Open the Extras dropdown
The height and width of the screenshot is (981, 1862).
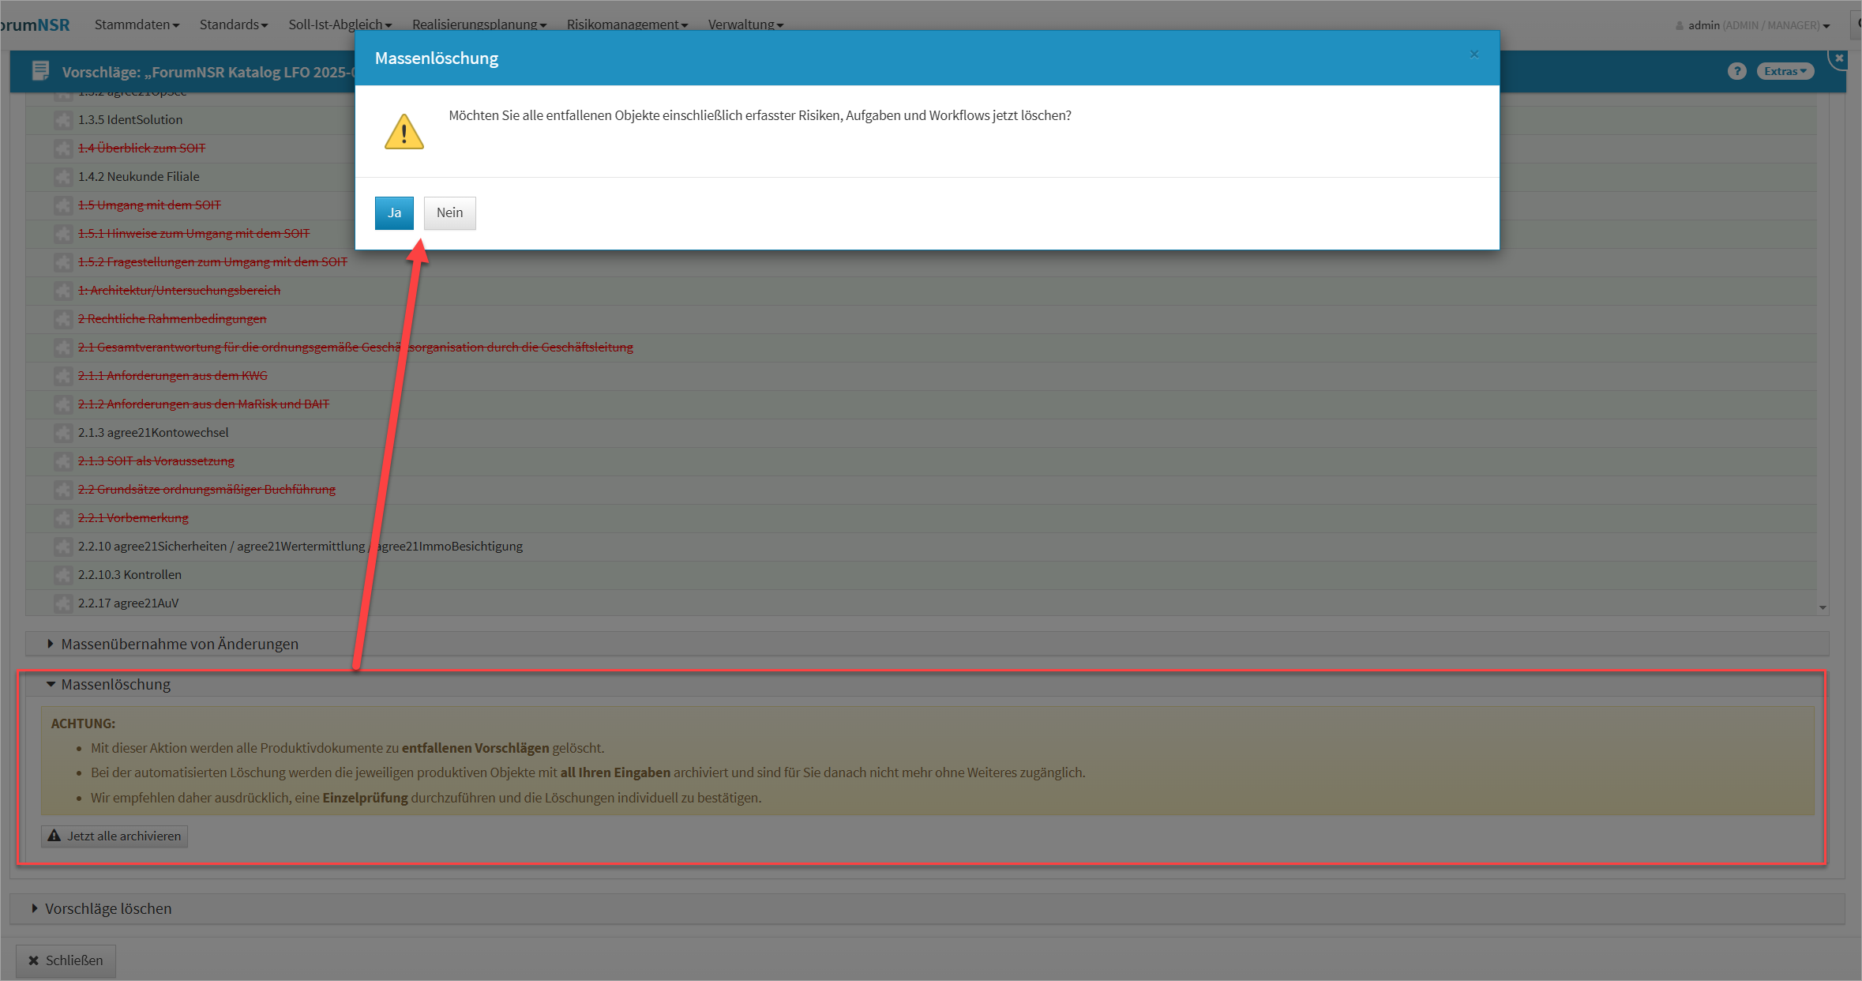point(1785,72)
